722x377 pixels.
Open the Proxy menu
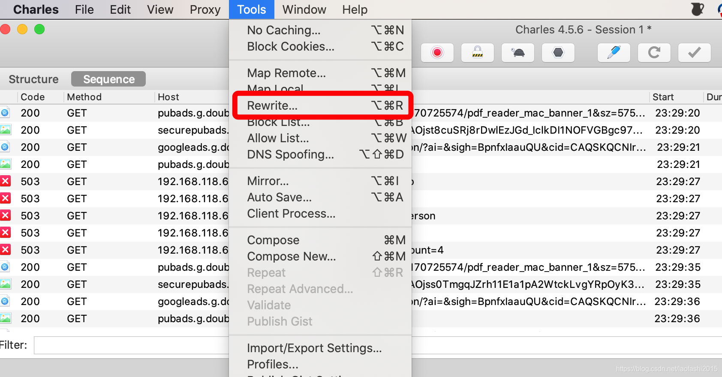point(205,9)
